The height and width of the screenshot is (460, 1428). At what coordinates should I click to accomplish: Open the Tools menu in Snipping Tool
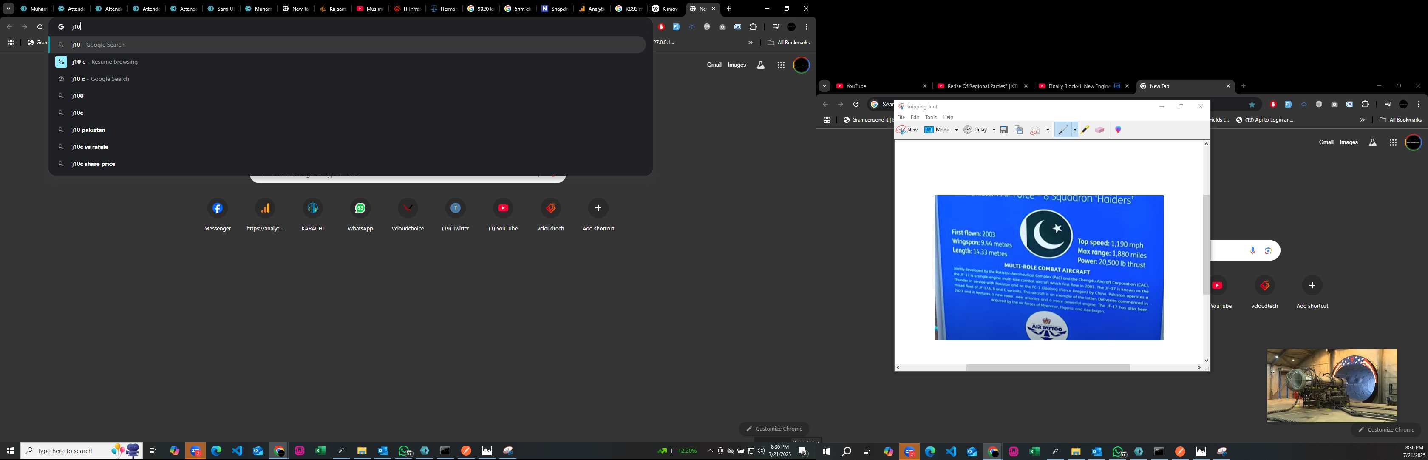pyautogui.click(x=931, y=117)
